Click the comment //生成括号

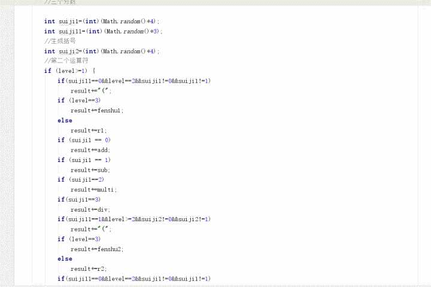point(60,41)
